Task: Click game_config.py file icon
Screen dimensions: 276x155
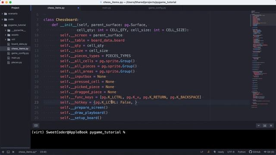Action: pos(9,53)
